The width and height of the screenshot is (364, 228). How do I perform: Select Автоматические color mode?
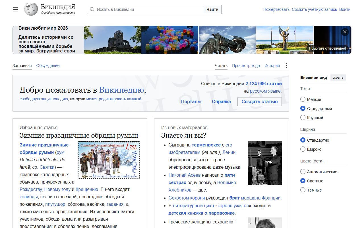pyautogui.click(x=303, y=172)
